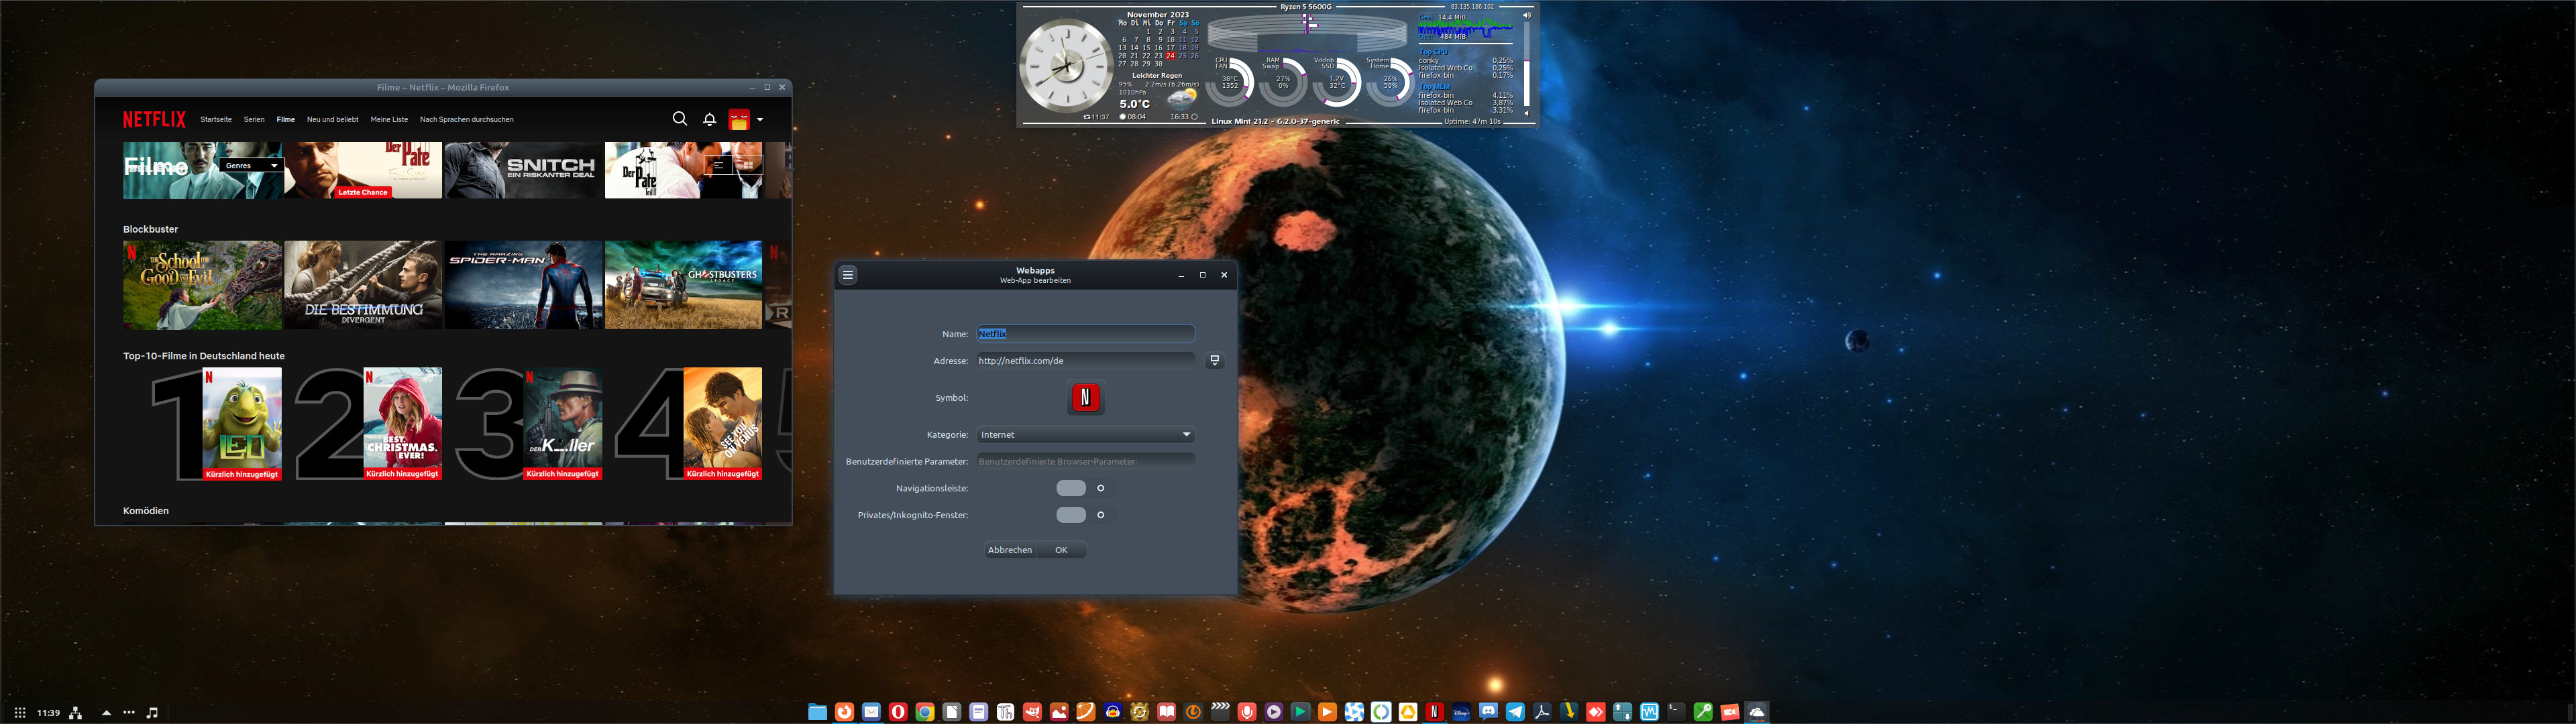The image size is (2576, 724).
Task: Click the notification bell icon in Netflix
Action: (x=710, y=118)
